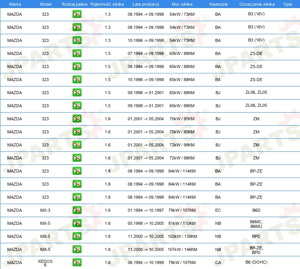The width and height of the screenshot is (300, 269).
Task: Select 11.2000 -> 10.2005 in the 107kW row
Action: [x=146, y=249]
